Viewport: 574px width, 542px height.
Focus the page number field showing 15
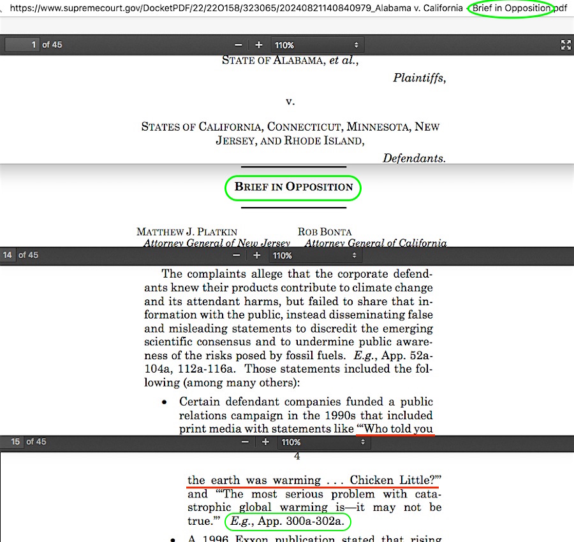[16, 442]
